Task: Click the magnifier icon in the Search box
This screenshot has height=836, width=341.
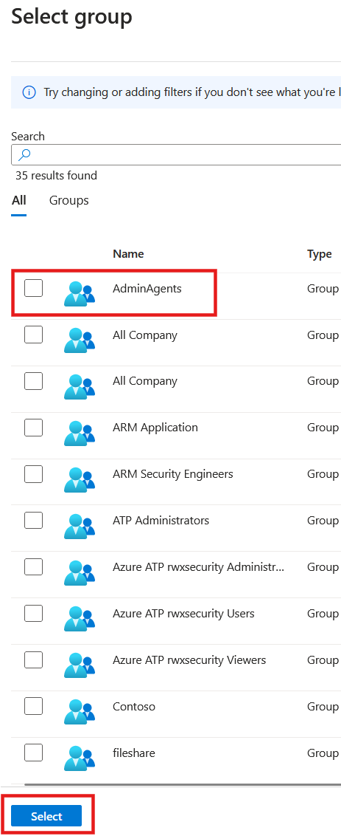Action: pyautogui.click(x=24, y=154)
